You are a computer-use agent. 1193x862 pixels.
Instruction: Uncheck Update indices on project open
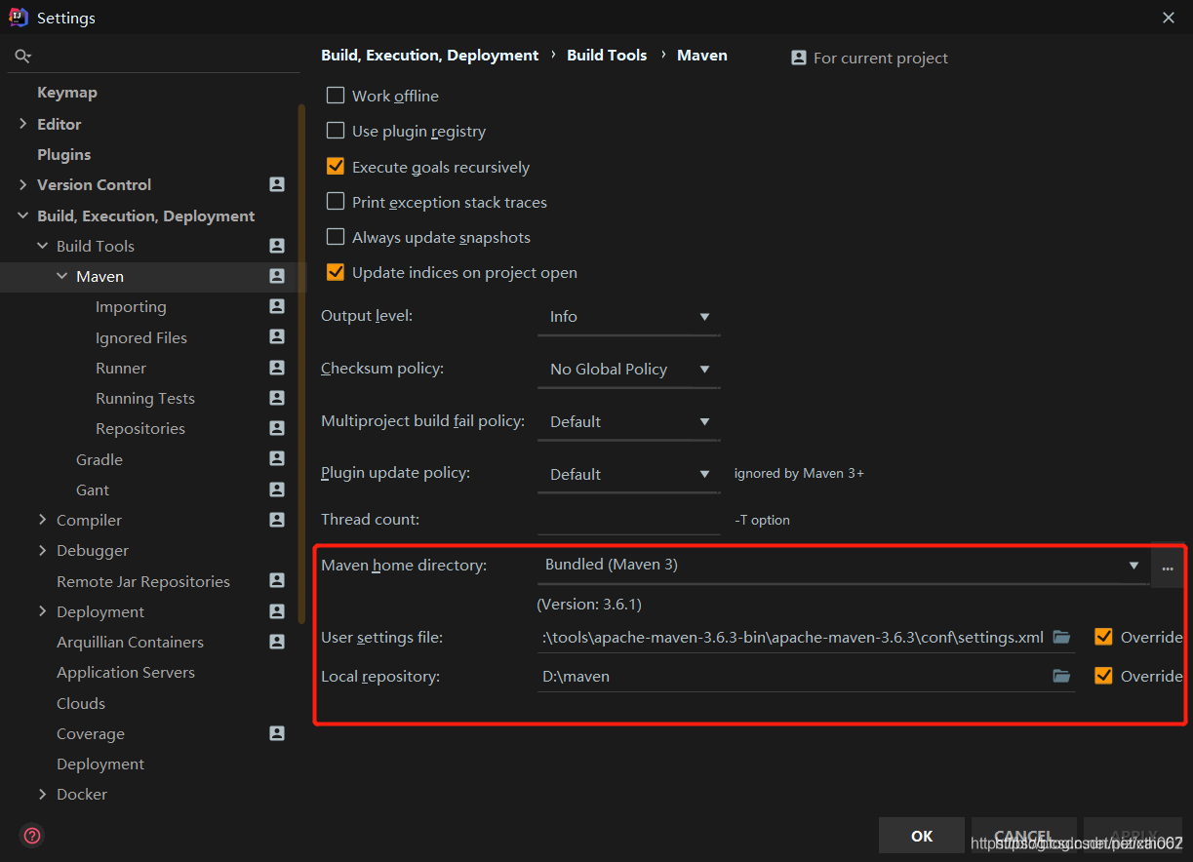(336, 272)
